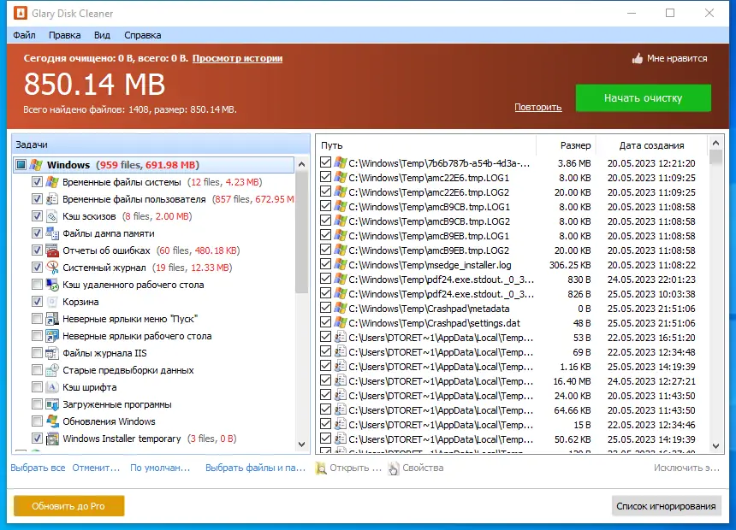Click the Старые предвыборки данных icon
Image resolution: width=736 pixels, height=530 pixels.
click(x=52, y=370)
